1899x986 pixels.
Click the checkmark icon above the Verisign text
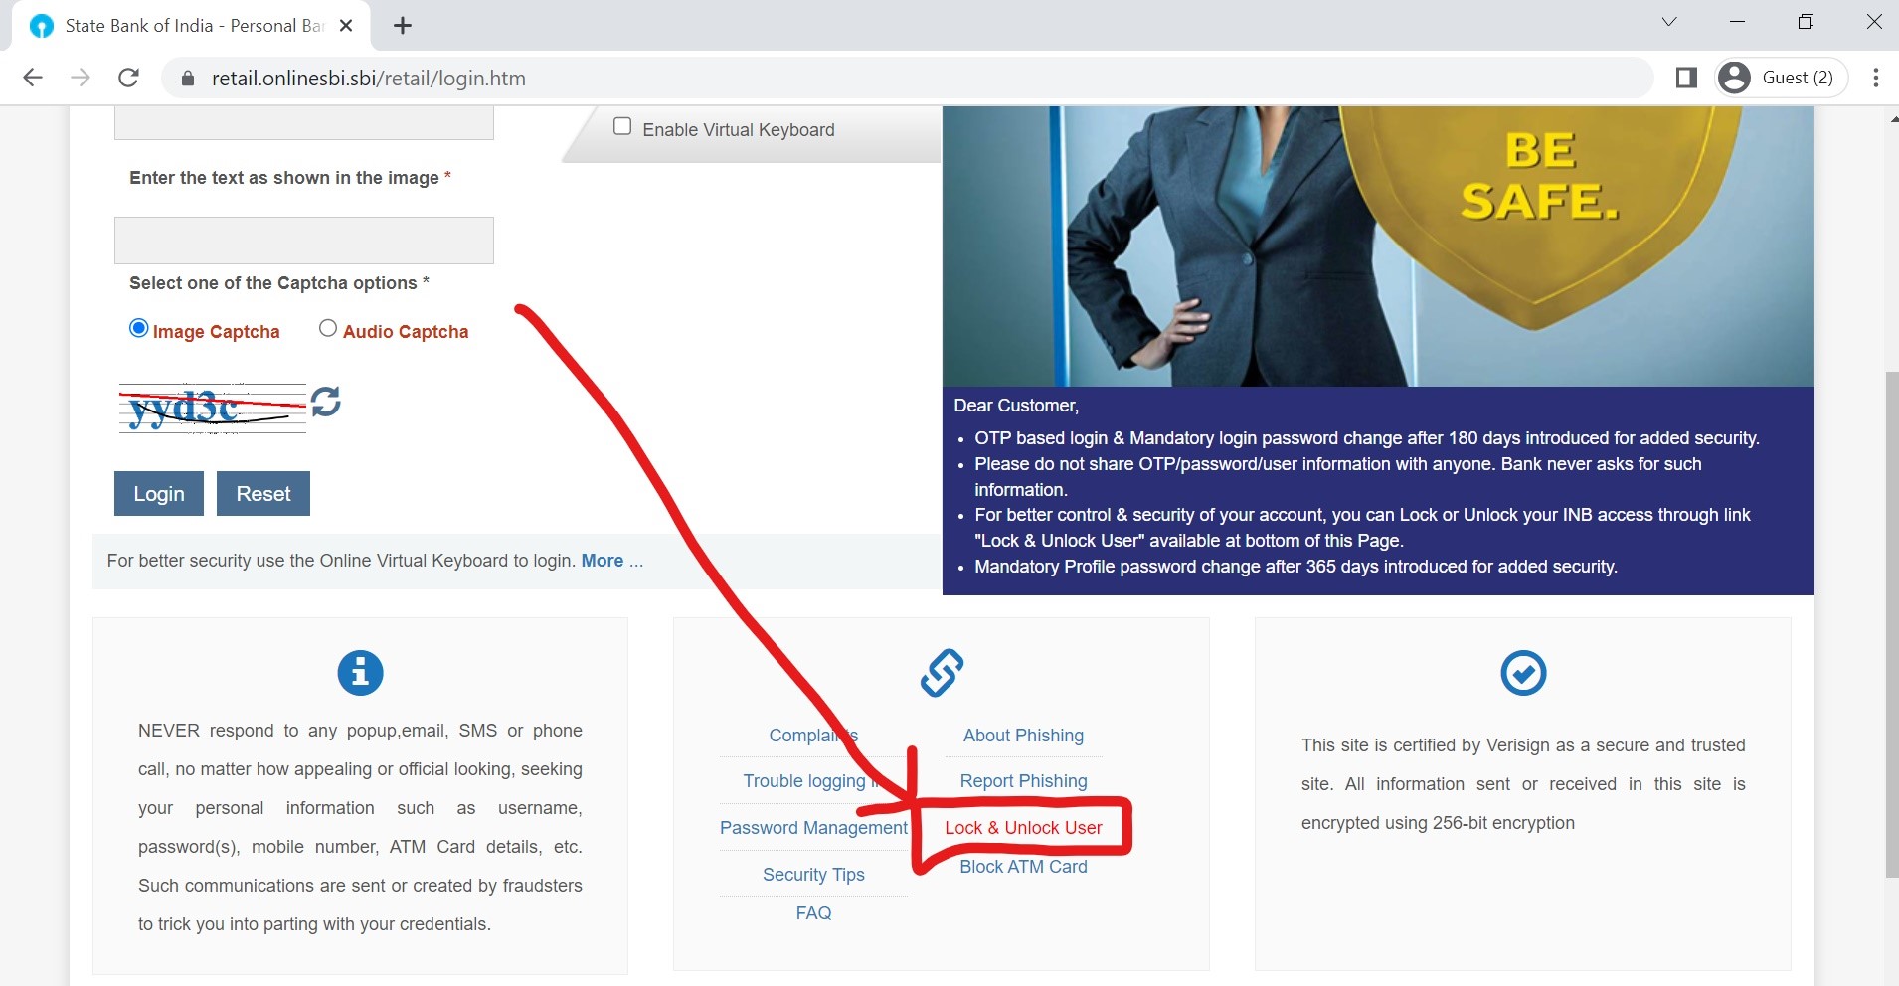coord(1522,672)
